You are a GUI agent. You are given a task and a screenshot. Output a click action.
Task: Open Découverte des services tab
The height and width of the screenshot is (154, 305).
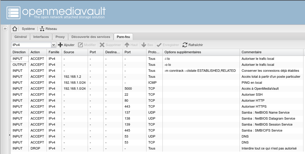[91, 37]
